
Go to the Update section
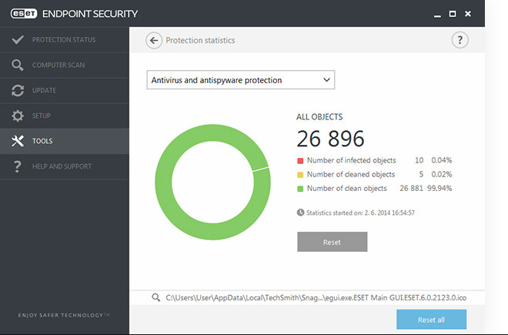[x=65, y=90]
